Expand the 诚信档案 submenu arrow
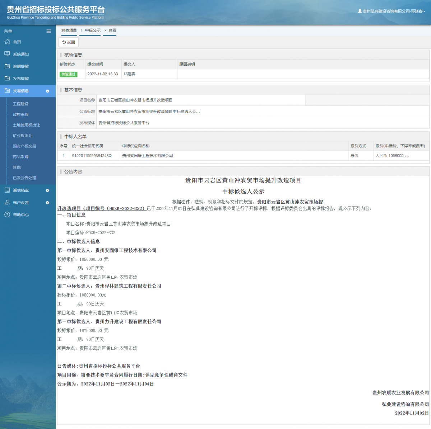Screen dimensions: 431x429 click(47, 190)
